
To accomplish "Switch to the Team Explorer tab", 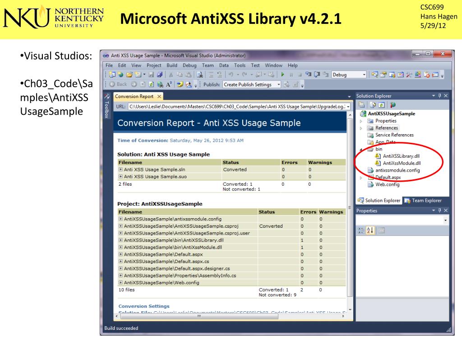I will point(423,201).
